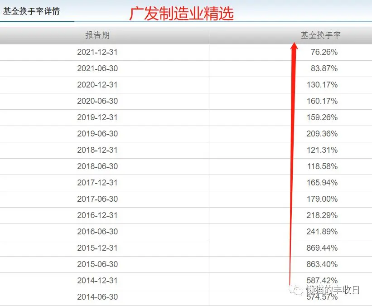The image size is (372, 306).
Task: Click the 83.87% turnover value
Action: (324, 68)
